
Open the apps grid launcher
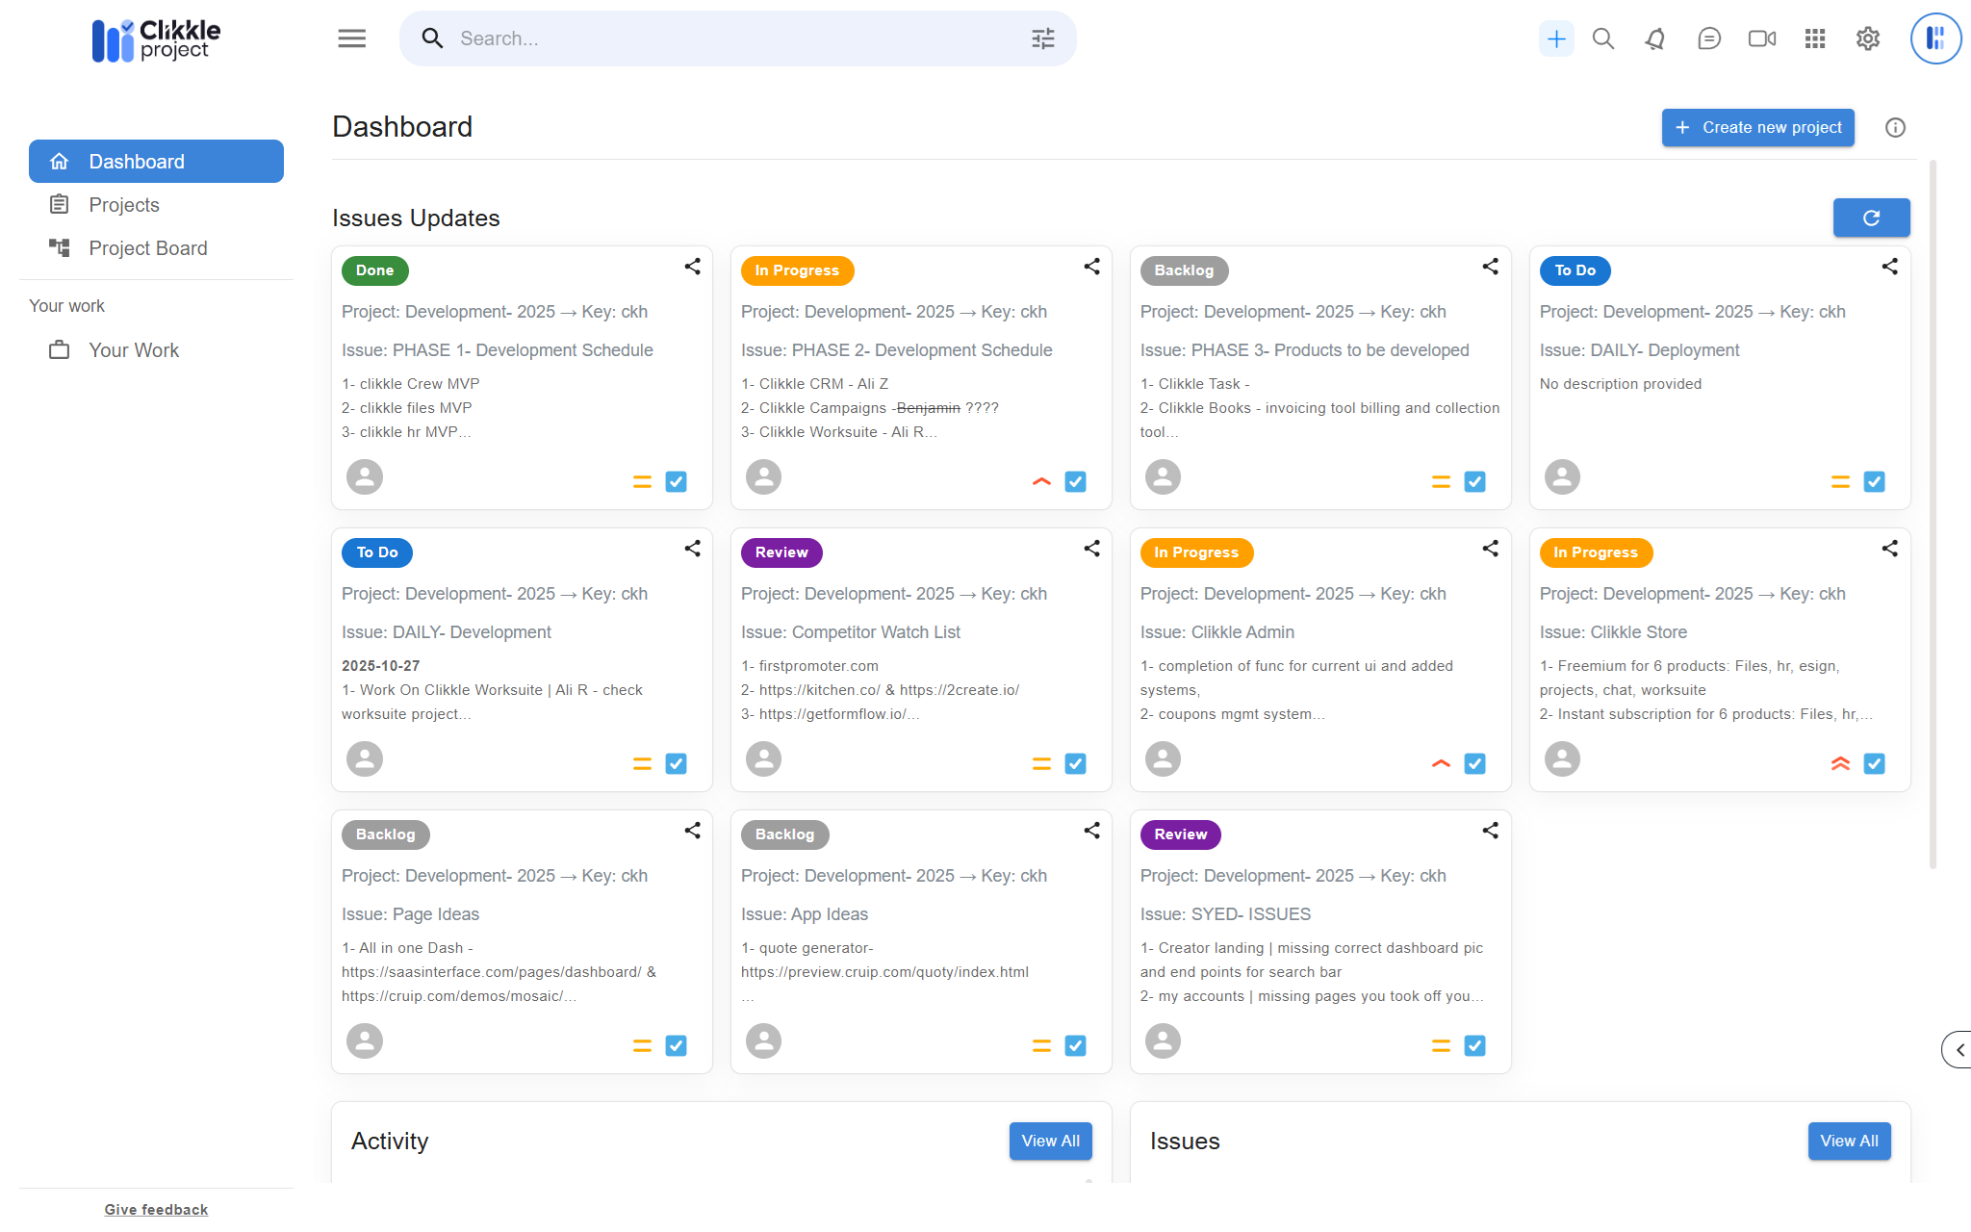1814,38
